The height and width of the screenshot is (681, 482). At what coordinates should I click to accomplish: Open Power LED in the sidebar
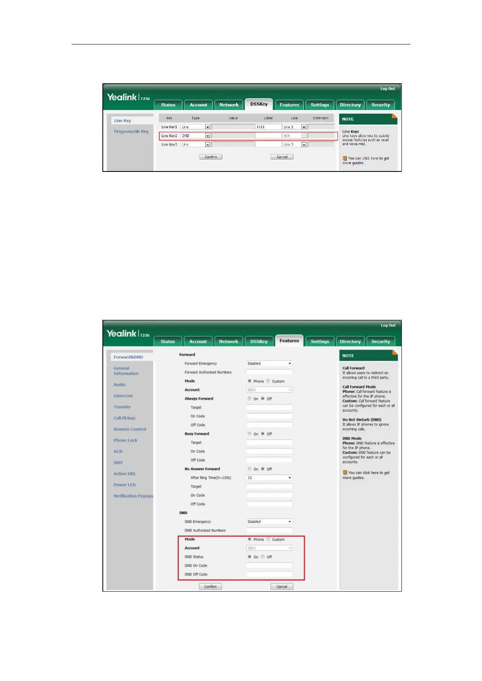[x=125, y=485]
